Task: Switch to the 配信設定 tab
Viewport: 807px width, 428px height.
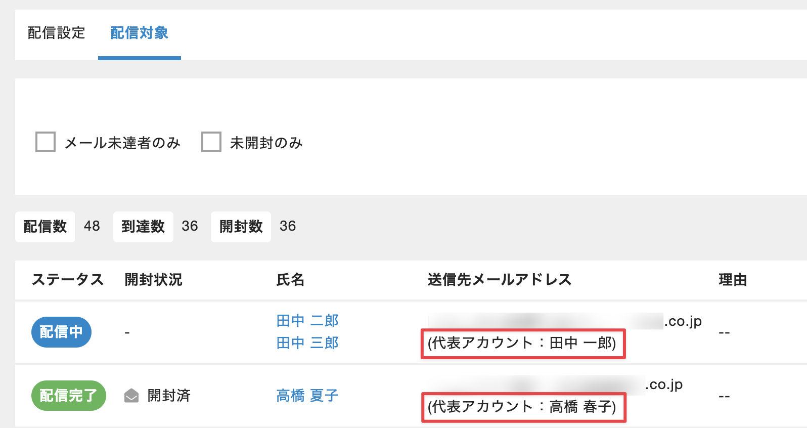Action: click(x=56, y=33)
